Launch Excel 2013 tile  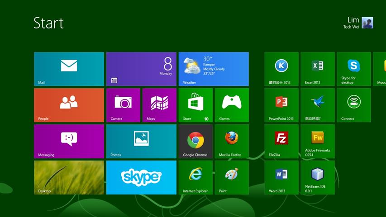click(318, 69)
